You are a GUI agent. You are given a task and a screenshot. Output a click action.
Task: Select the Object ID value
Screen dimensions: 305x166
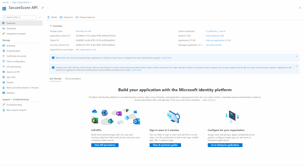pos(96,40)
